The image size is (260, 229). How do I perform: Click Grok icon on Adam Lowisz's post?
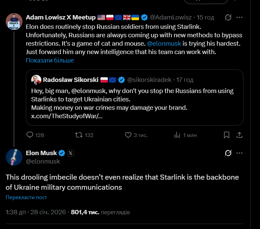[x=228, y=17]
